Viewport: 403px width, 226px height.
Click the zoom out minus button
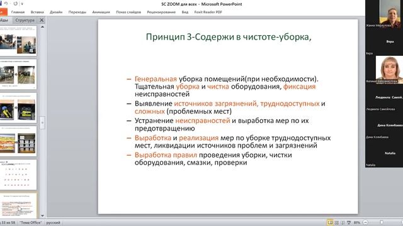tap(365, 223)
